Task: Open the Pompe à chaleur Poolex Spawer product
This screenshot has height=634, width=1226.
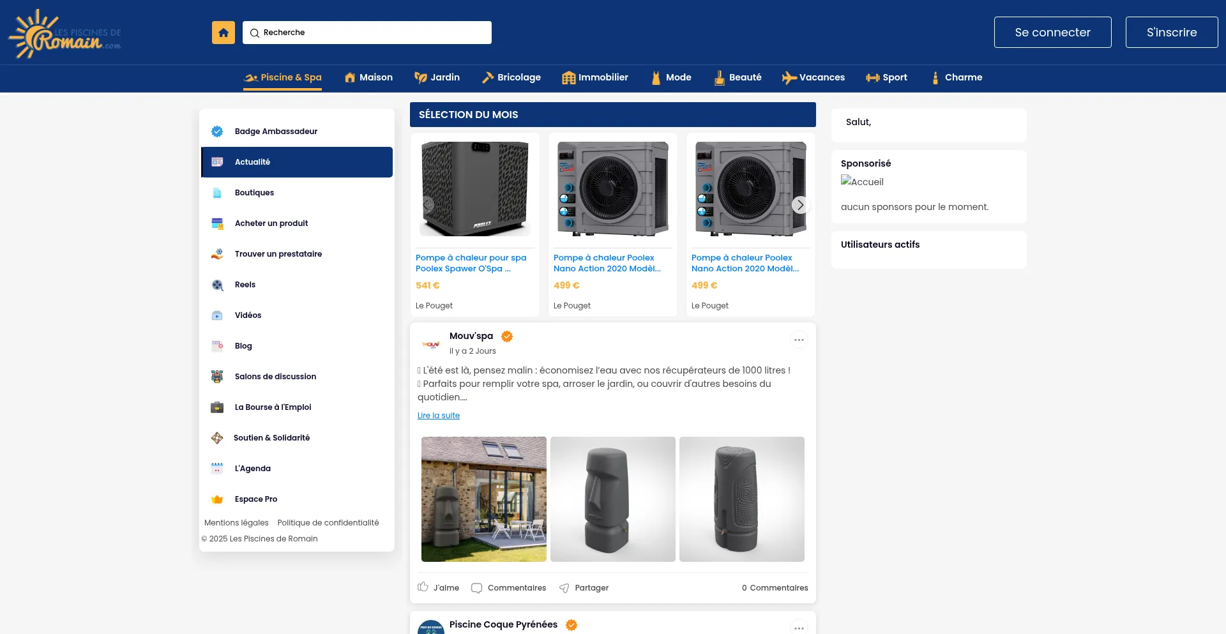Action: 471,263
